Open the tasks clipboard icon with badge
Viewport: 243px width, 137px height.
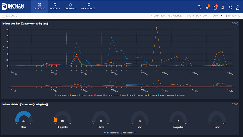[215, 7]
